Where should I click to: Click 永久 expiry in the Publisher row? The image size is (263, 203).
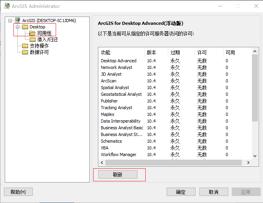[175, 101]
